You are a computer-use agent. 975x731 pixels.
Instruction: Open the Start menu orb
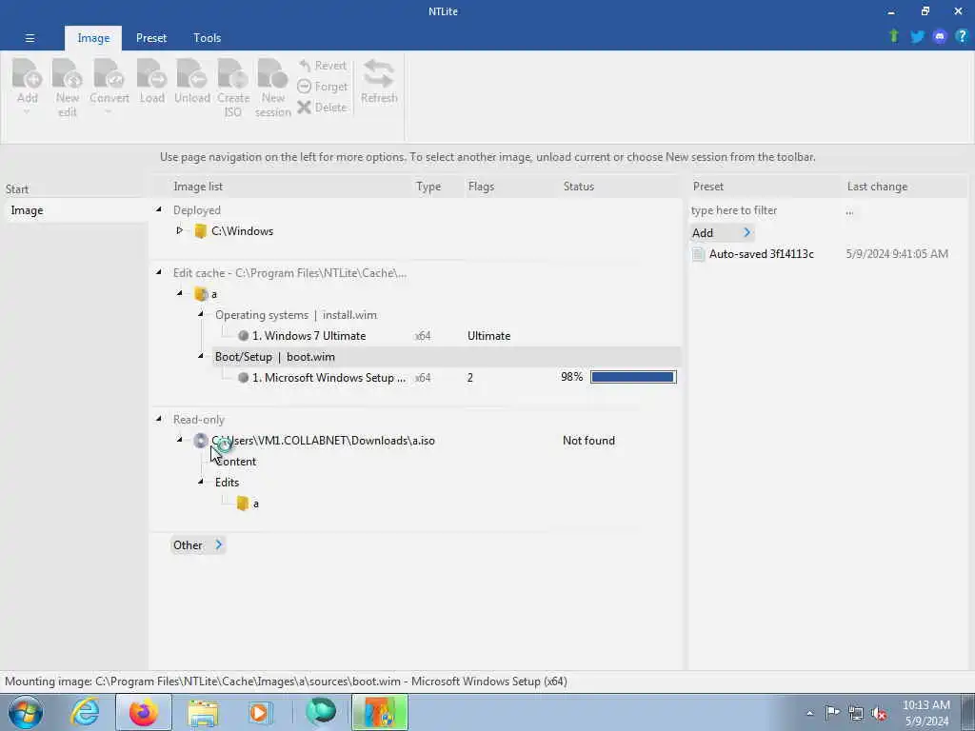pos(26,712)
